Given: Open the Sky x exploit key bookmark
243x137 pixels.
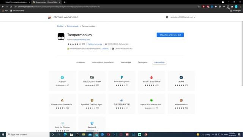Looking at the screenshot, I should [x=17, y=11].
